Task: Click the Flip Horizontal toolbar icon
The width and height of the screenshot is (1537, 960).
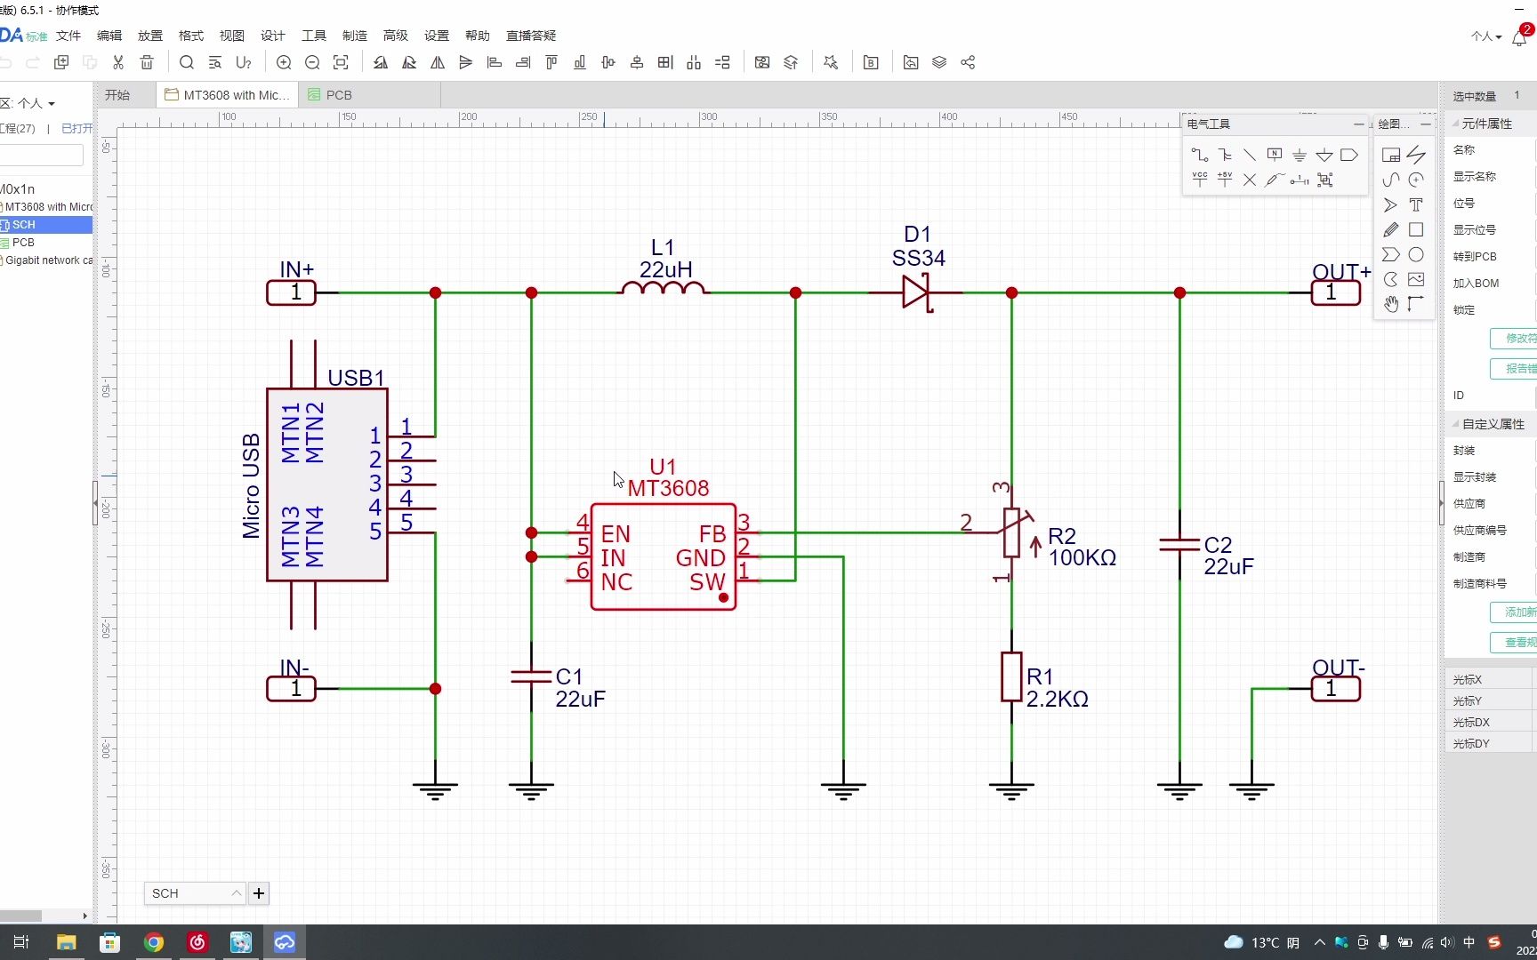Action: point(438,62)
